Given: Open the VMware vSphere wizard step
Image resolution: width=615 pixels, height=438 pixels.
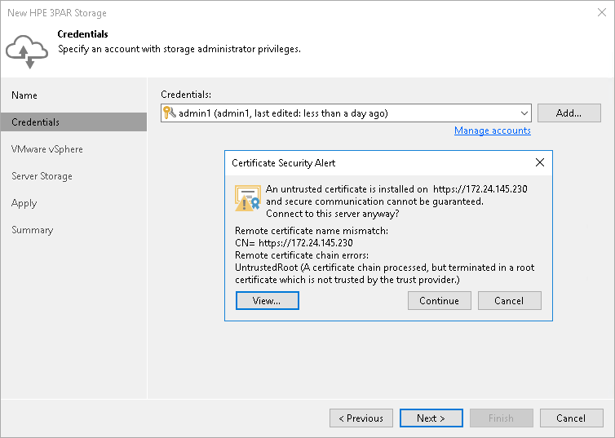Looking at the screenshot, I should click(x=47, y=149).
